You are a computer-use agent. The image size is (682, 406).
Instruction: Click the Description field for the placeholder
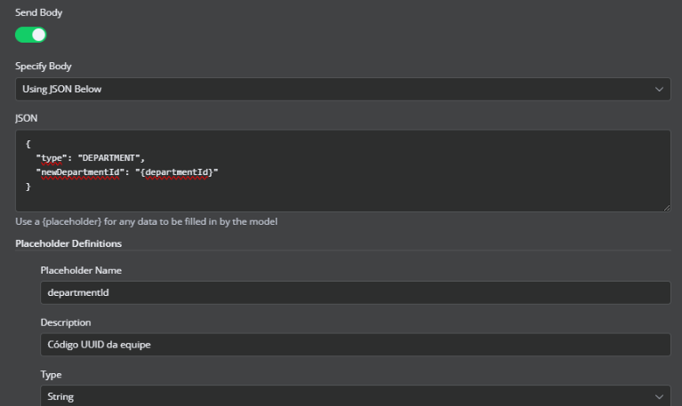point(355,345)
